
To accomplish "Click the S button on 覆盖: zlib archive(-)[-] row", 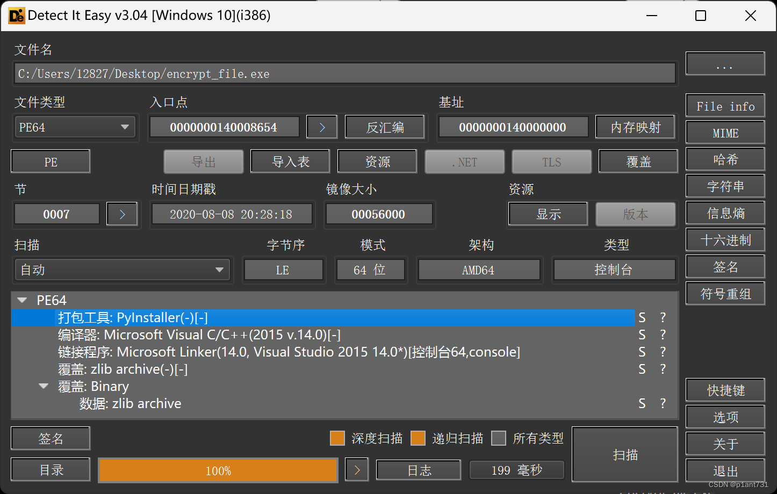I will coord(642,369).
